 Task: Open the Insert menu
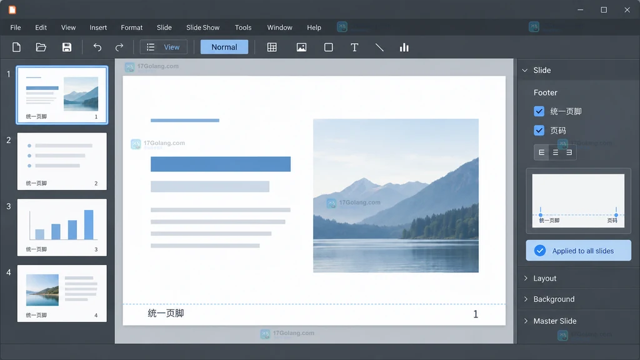[x=98, y=27]
